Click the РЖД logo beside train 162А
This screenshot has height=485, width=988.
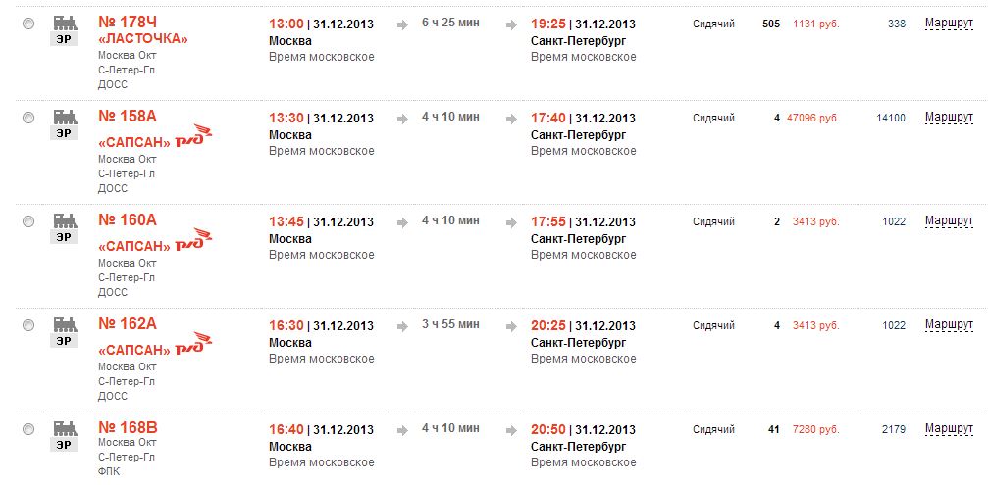(x=194, y=342)
